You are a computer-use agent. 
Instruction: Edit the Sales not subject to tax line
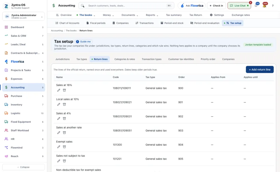59,161
